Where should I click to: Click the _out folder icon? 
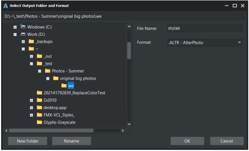click(39, 56)
